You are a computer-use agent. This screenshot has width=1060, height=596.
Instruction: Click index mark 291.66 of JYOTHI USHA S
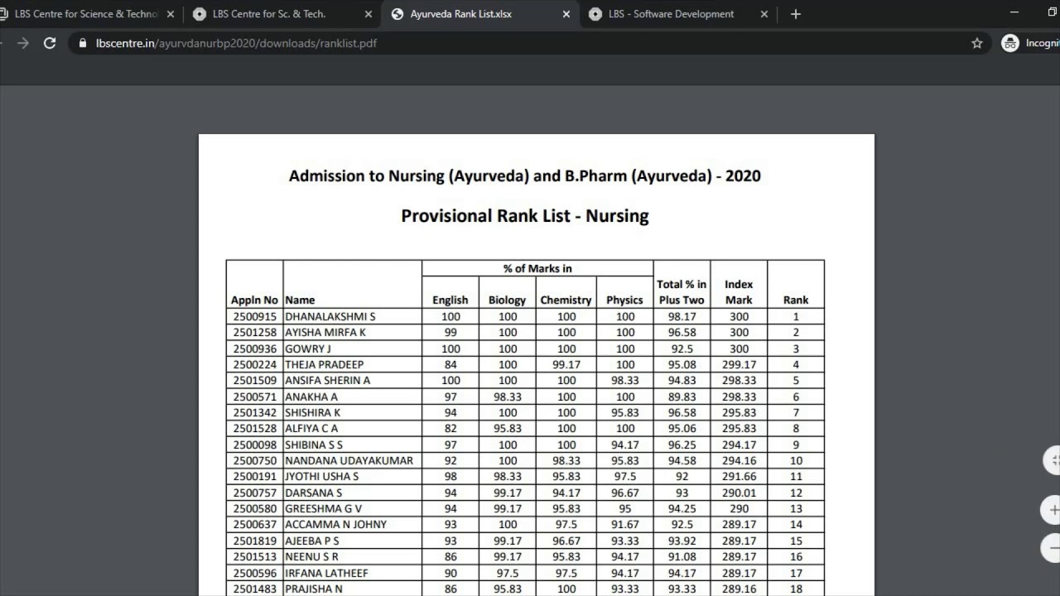pyautogui.click(x=739, y=477)
